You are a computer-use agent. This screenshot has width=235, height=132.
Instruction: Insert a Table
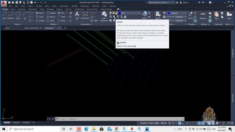click(94, 21)
